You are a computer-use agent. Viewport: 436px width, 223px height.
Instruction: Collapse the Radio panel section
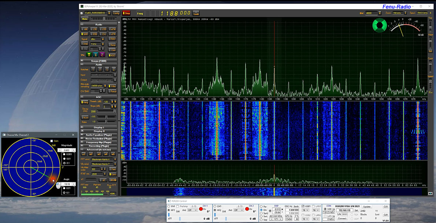tap(82, 24)
